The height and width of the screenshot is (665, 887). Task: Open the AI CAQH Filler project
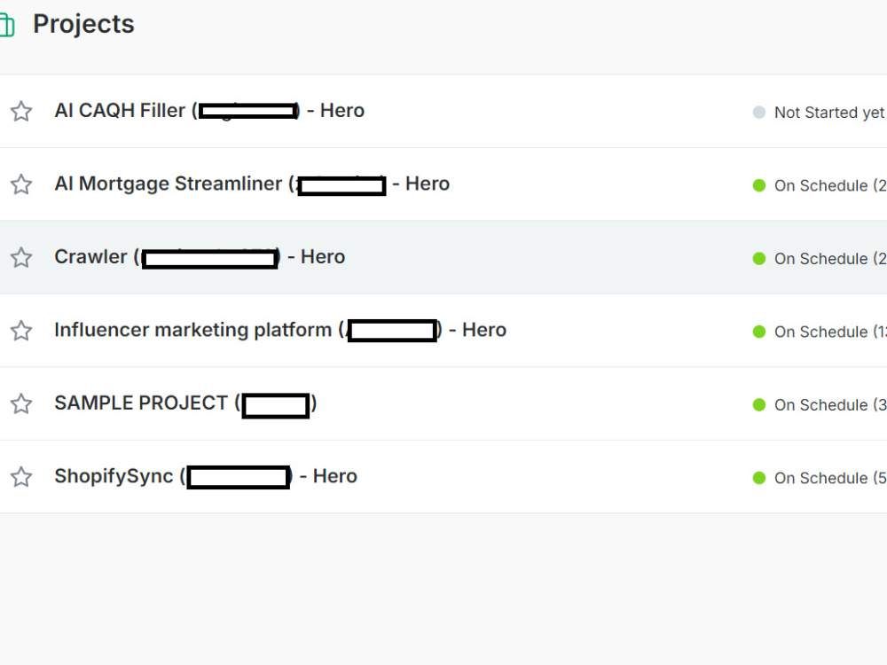click(x=209, y=110)
